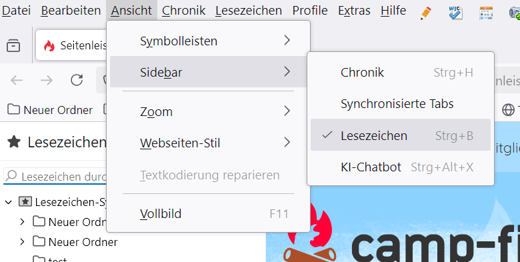Reload the page with the refresh icon

pos(77,80)
